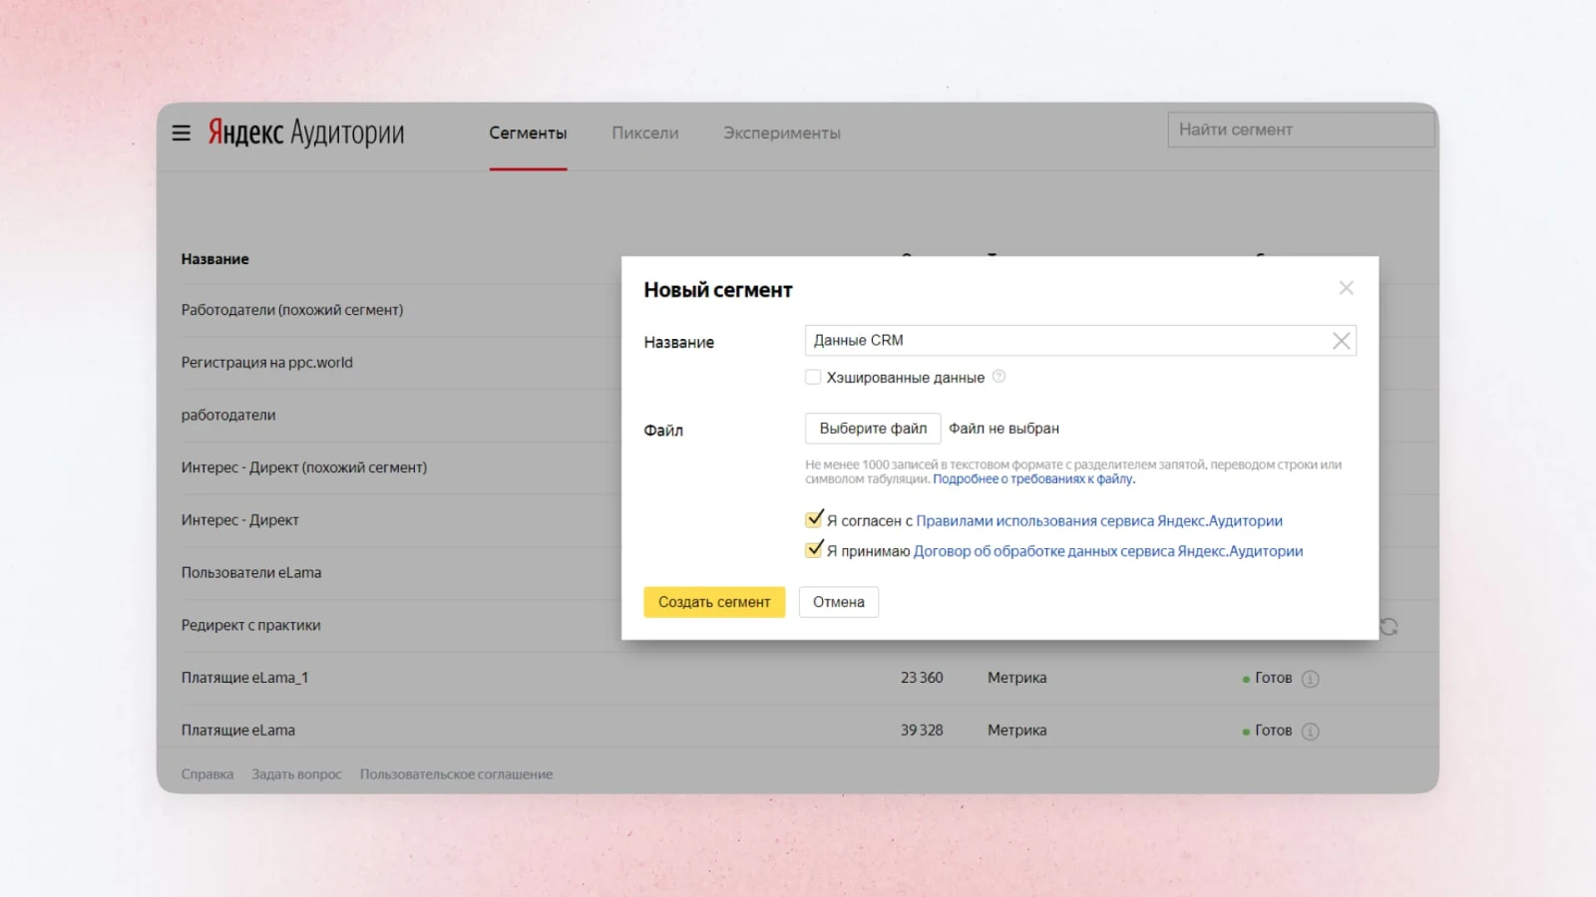Enable the Хэшированные данные checkbox
Viewport: 1596px width, 897px height.
[813, 377]
